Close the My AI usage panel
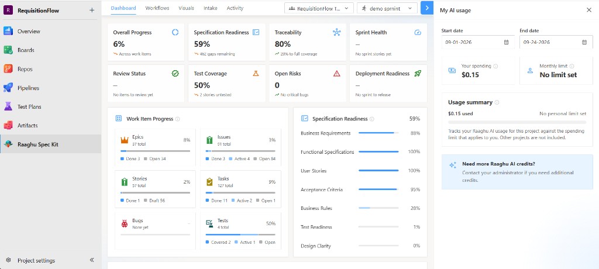Image resolution: width=599 pixels, height=269 pixels. [588, 11]
